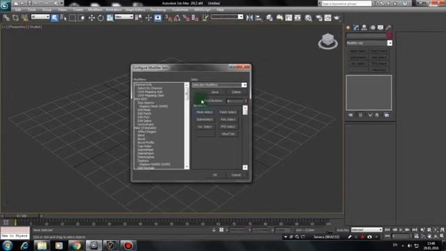Click the Render Production teapot icon

pyautogui.click(x=337, y=18)
